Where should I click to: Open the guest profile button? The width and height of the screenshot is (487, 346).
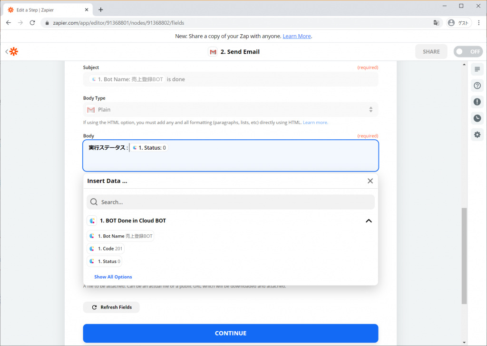[459, 23]
